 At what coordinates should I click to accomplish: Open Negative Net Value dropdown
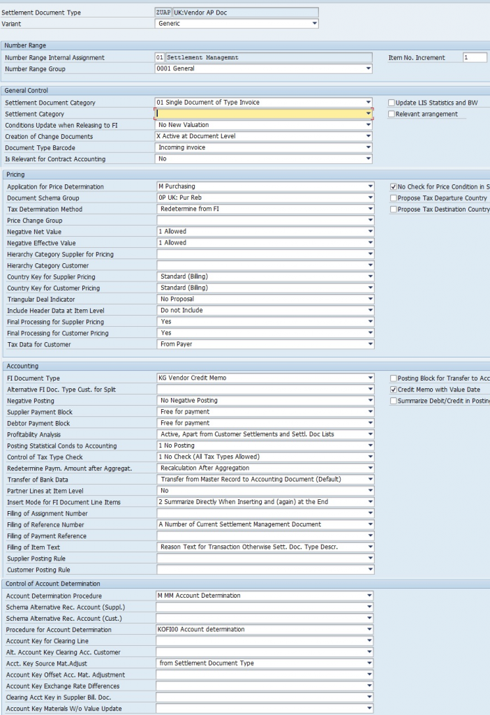tap(265, 231)
